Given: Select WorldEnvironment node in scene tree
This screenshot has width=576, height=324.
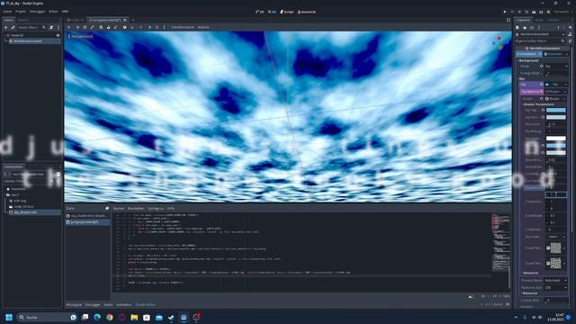Looking at the screenshot, I should [28, 41].
